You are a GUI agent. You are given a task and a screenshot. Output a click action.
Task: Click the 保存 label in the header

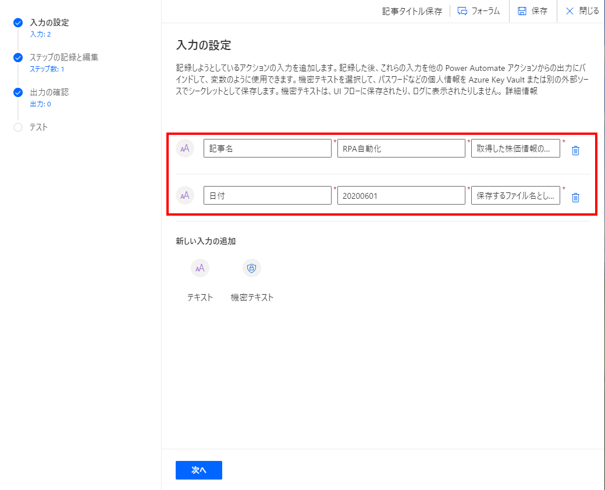click(539, 11)
